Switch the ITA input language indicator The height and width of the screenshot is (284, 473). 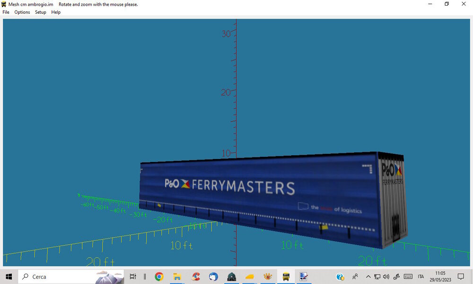421,276
